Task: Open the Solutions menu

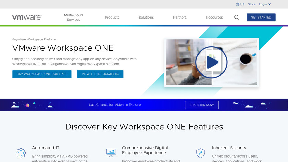Action: tap(146, 17)
